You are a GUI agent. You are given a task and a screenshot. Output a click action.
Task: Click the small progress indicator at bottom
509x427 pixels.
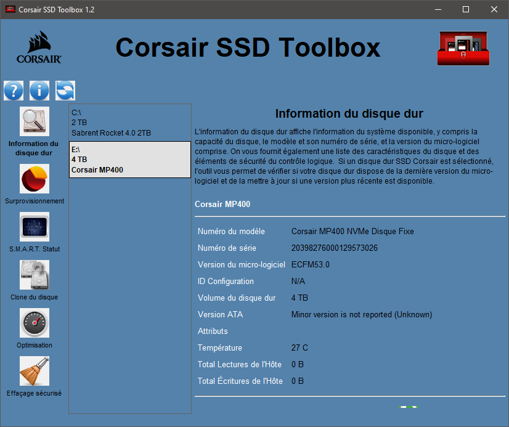409,407
